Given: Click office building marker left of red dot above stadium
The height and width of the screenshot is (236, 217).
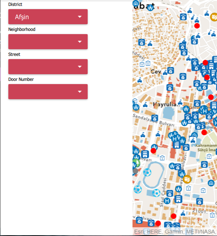Looking at the screenshot, I should pos(145,154).
